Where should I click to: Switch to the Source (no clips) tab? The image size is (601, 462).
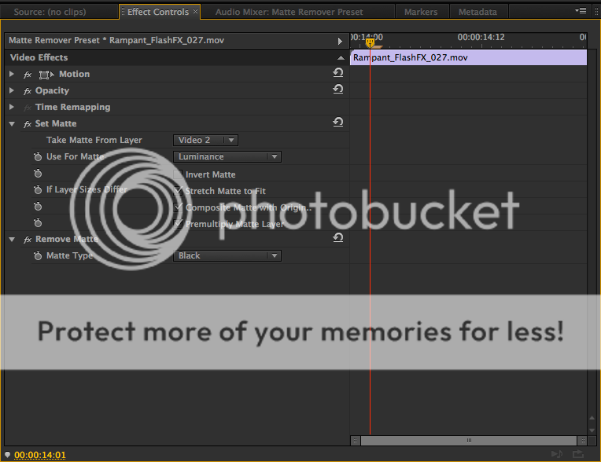(x=50, y=12)
